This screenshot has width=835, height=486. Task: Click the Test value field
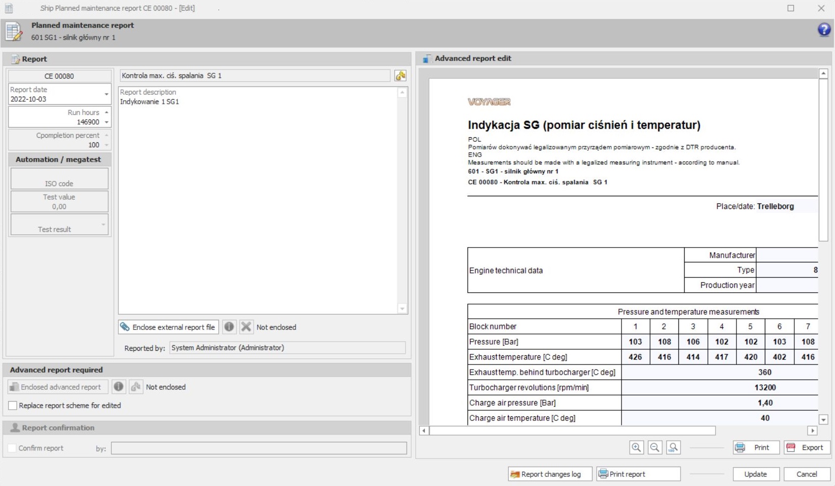pos(59,201)
